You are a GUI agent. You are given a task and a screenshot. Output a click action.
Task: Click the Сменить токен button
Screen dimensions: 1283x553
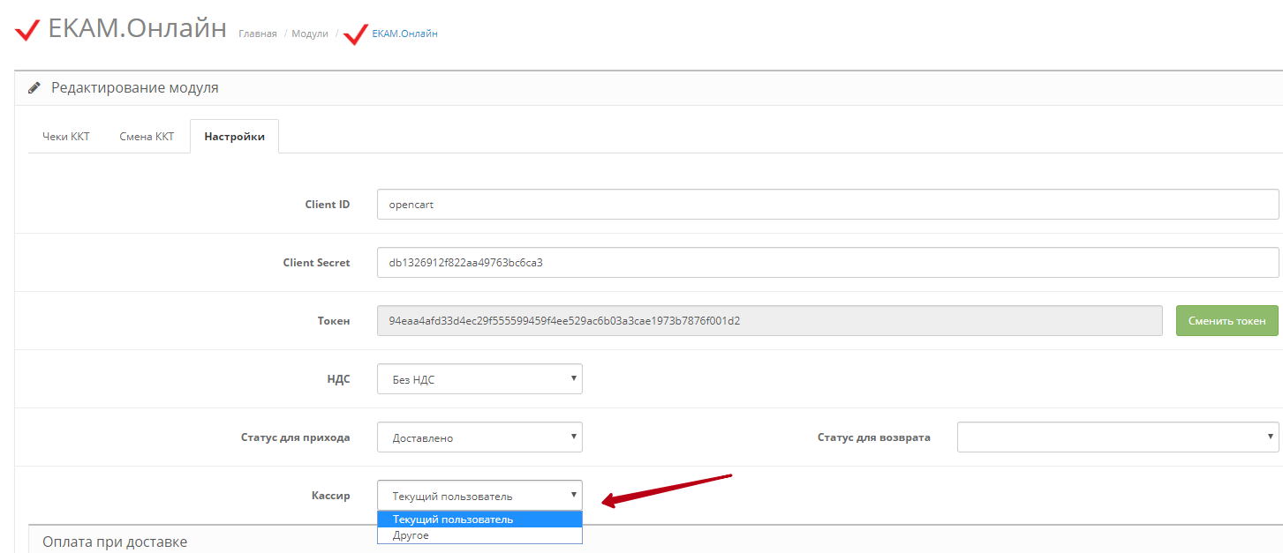click(1227, 321)
